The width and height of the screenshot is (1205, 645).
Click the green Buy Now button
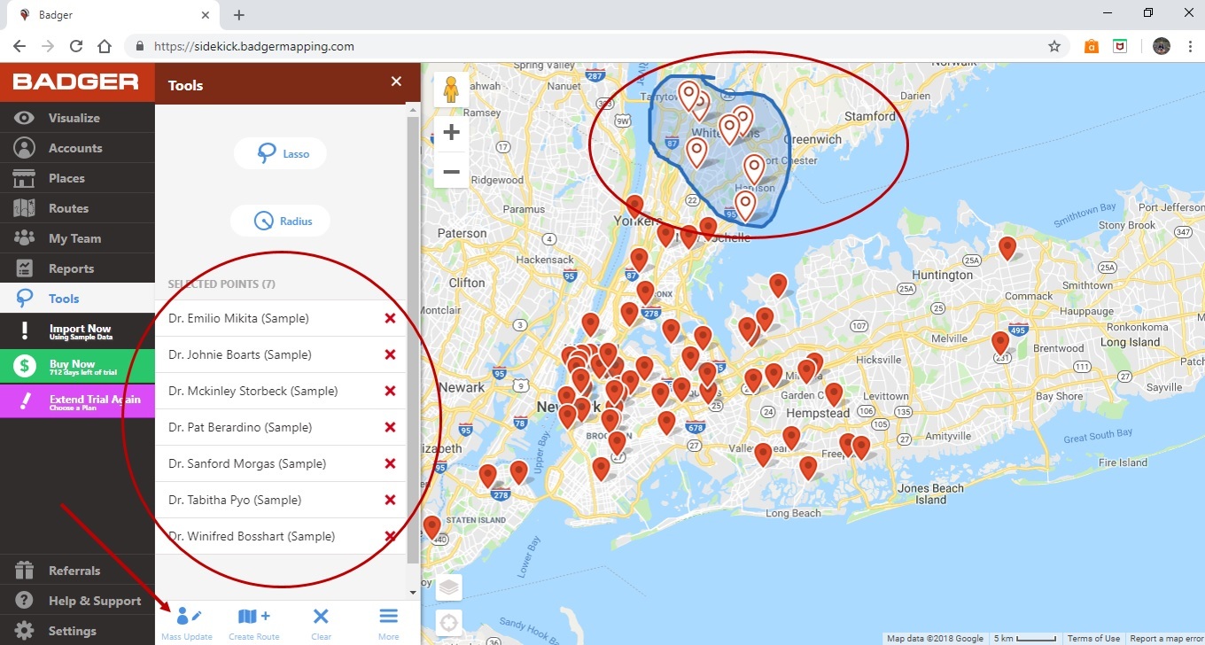coord(77,367)
